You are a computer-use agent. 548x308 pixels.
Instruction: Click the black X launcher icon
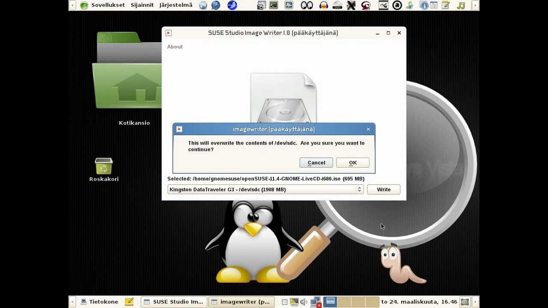pyautogui.click(x=351, y=5)
